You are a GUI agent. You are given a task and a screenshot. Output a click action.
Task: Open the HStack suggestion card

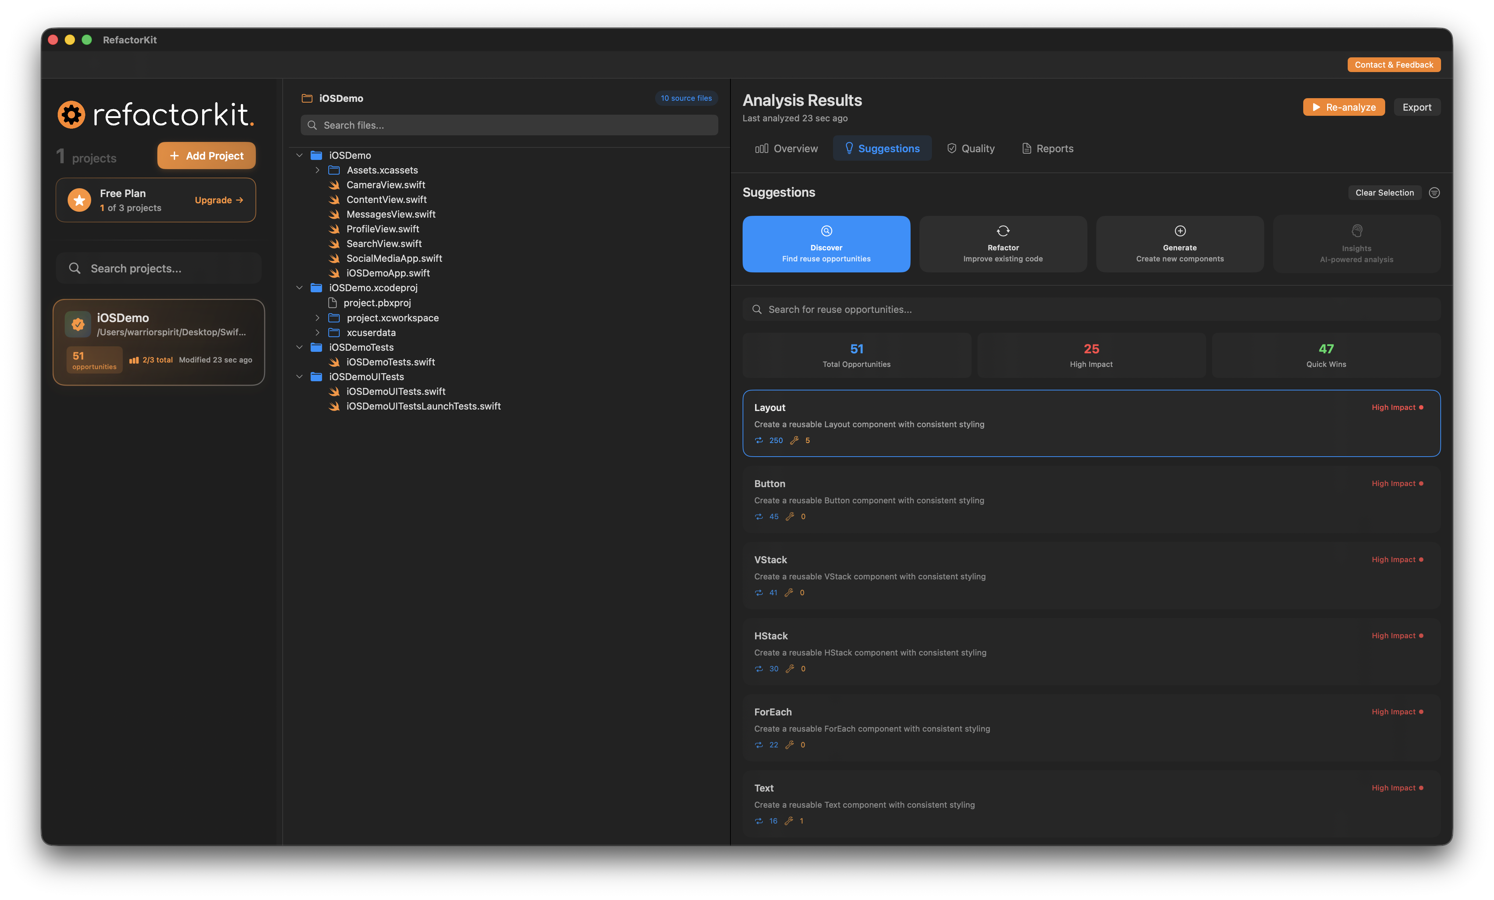point(1091,652)
